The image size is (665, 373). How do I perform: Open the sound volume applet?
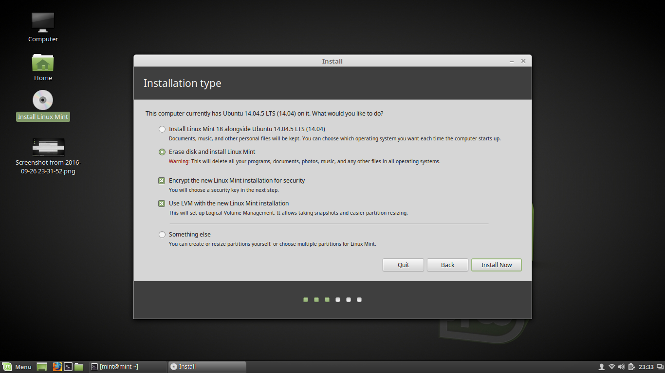click(x=621, y=367)
